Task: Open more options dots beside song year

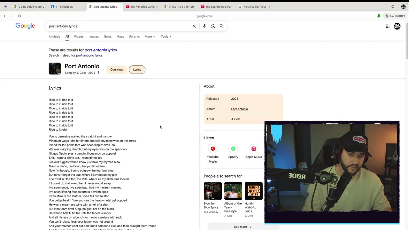Action: [x=98, y=73]
